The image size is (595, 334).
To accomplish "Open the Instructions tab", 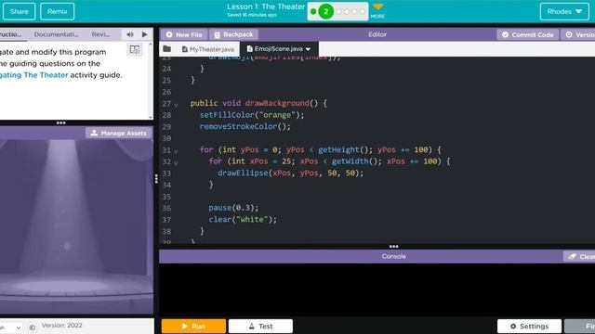I will [11, 34].
